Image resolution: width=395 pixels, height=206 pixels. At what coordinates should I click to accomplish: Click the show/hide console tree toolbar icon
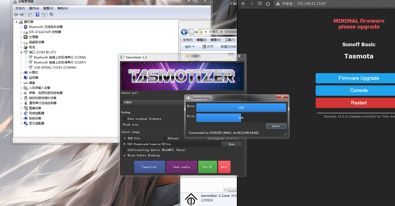click(x=30, y=14)
